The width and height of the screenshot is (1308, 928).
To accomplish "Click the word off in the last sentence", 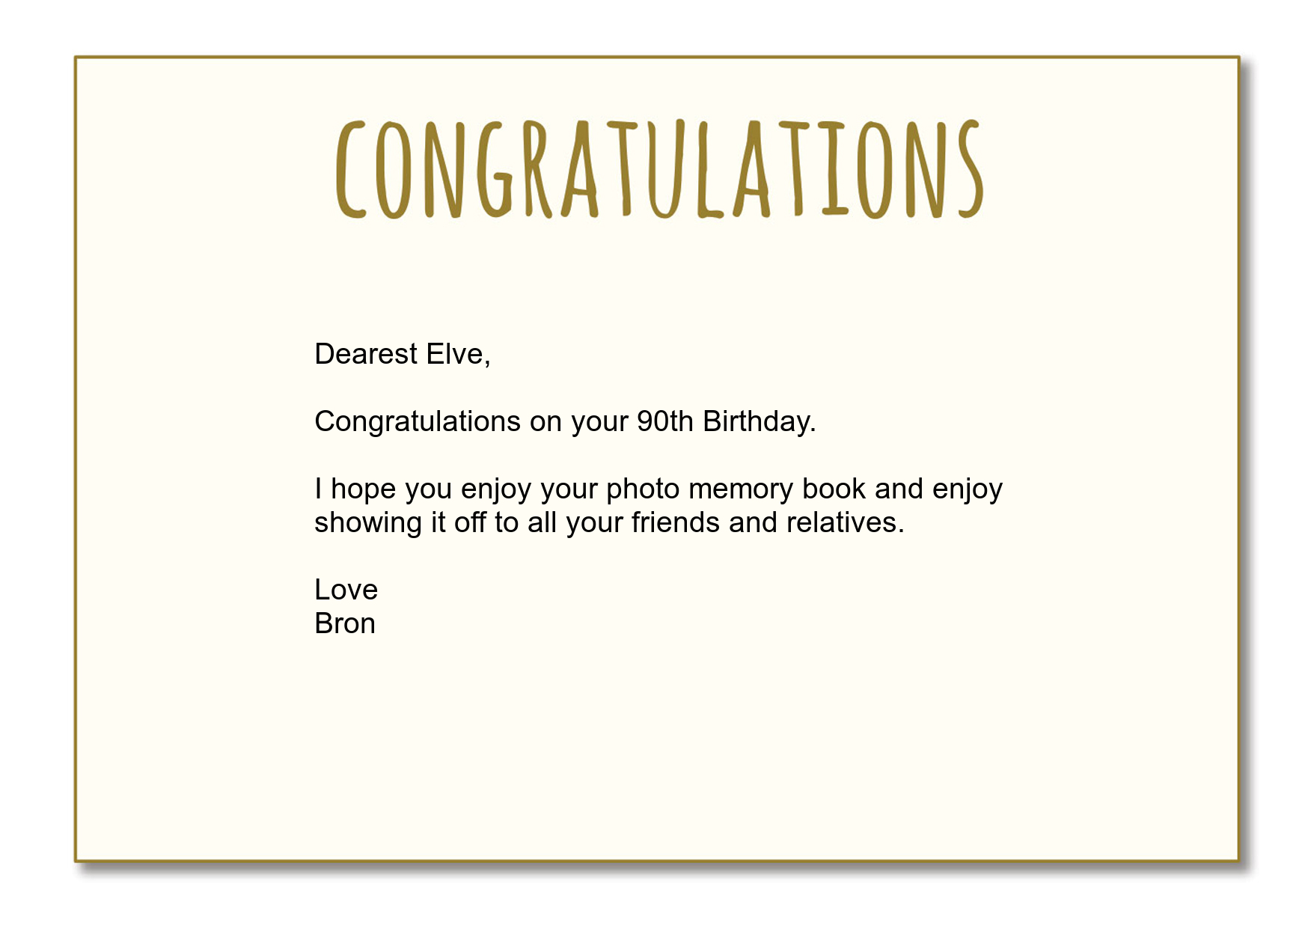I will [x=470, y=522].
